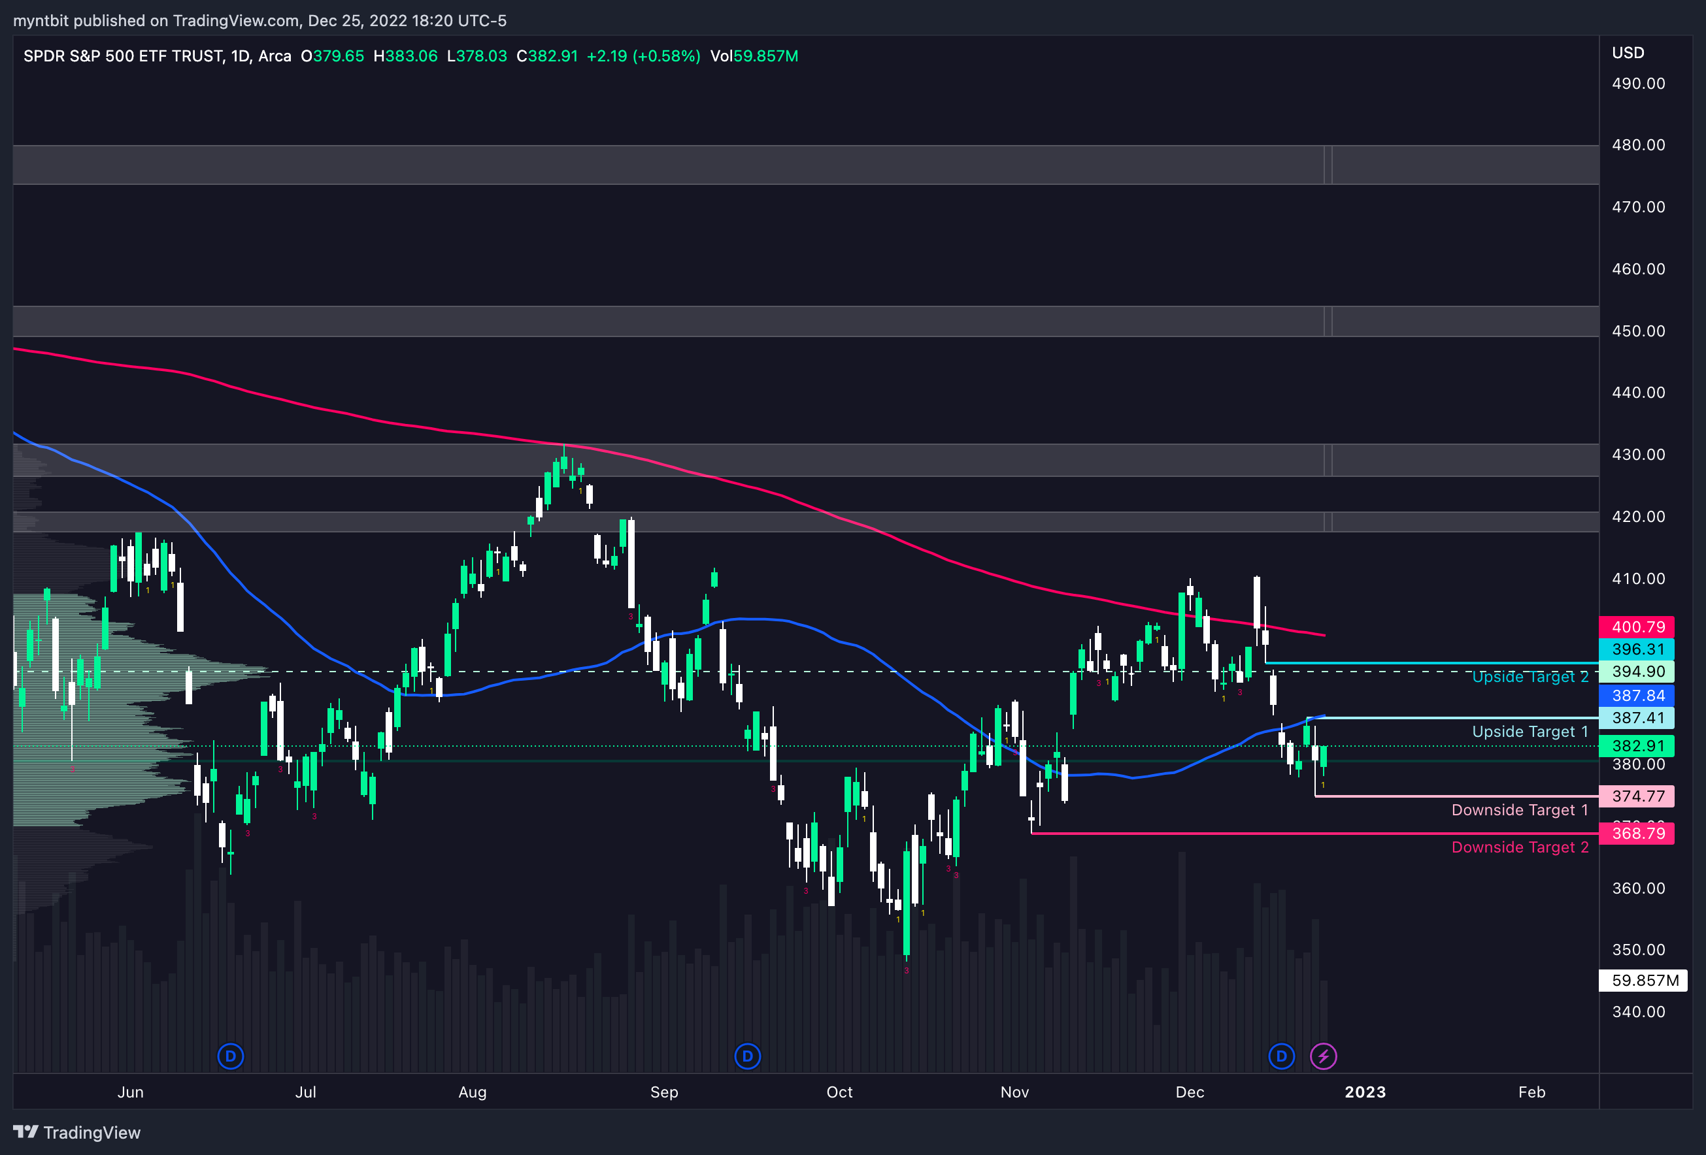1706x1155 pixels.
Task: Click the dividend D icon in December
Action: [1281, 1056]
